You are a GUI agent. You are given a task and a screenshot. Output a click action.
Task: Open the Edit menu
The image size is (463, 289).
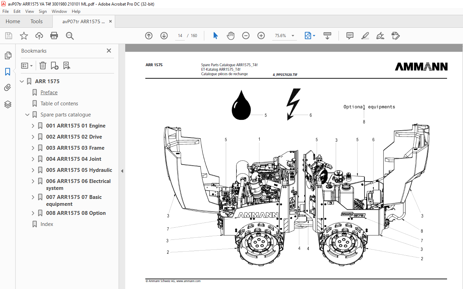(x=17, y=11)
